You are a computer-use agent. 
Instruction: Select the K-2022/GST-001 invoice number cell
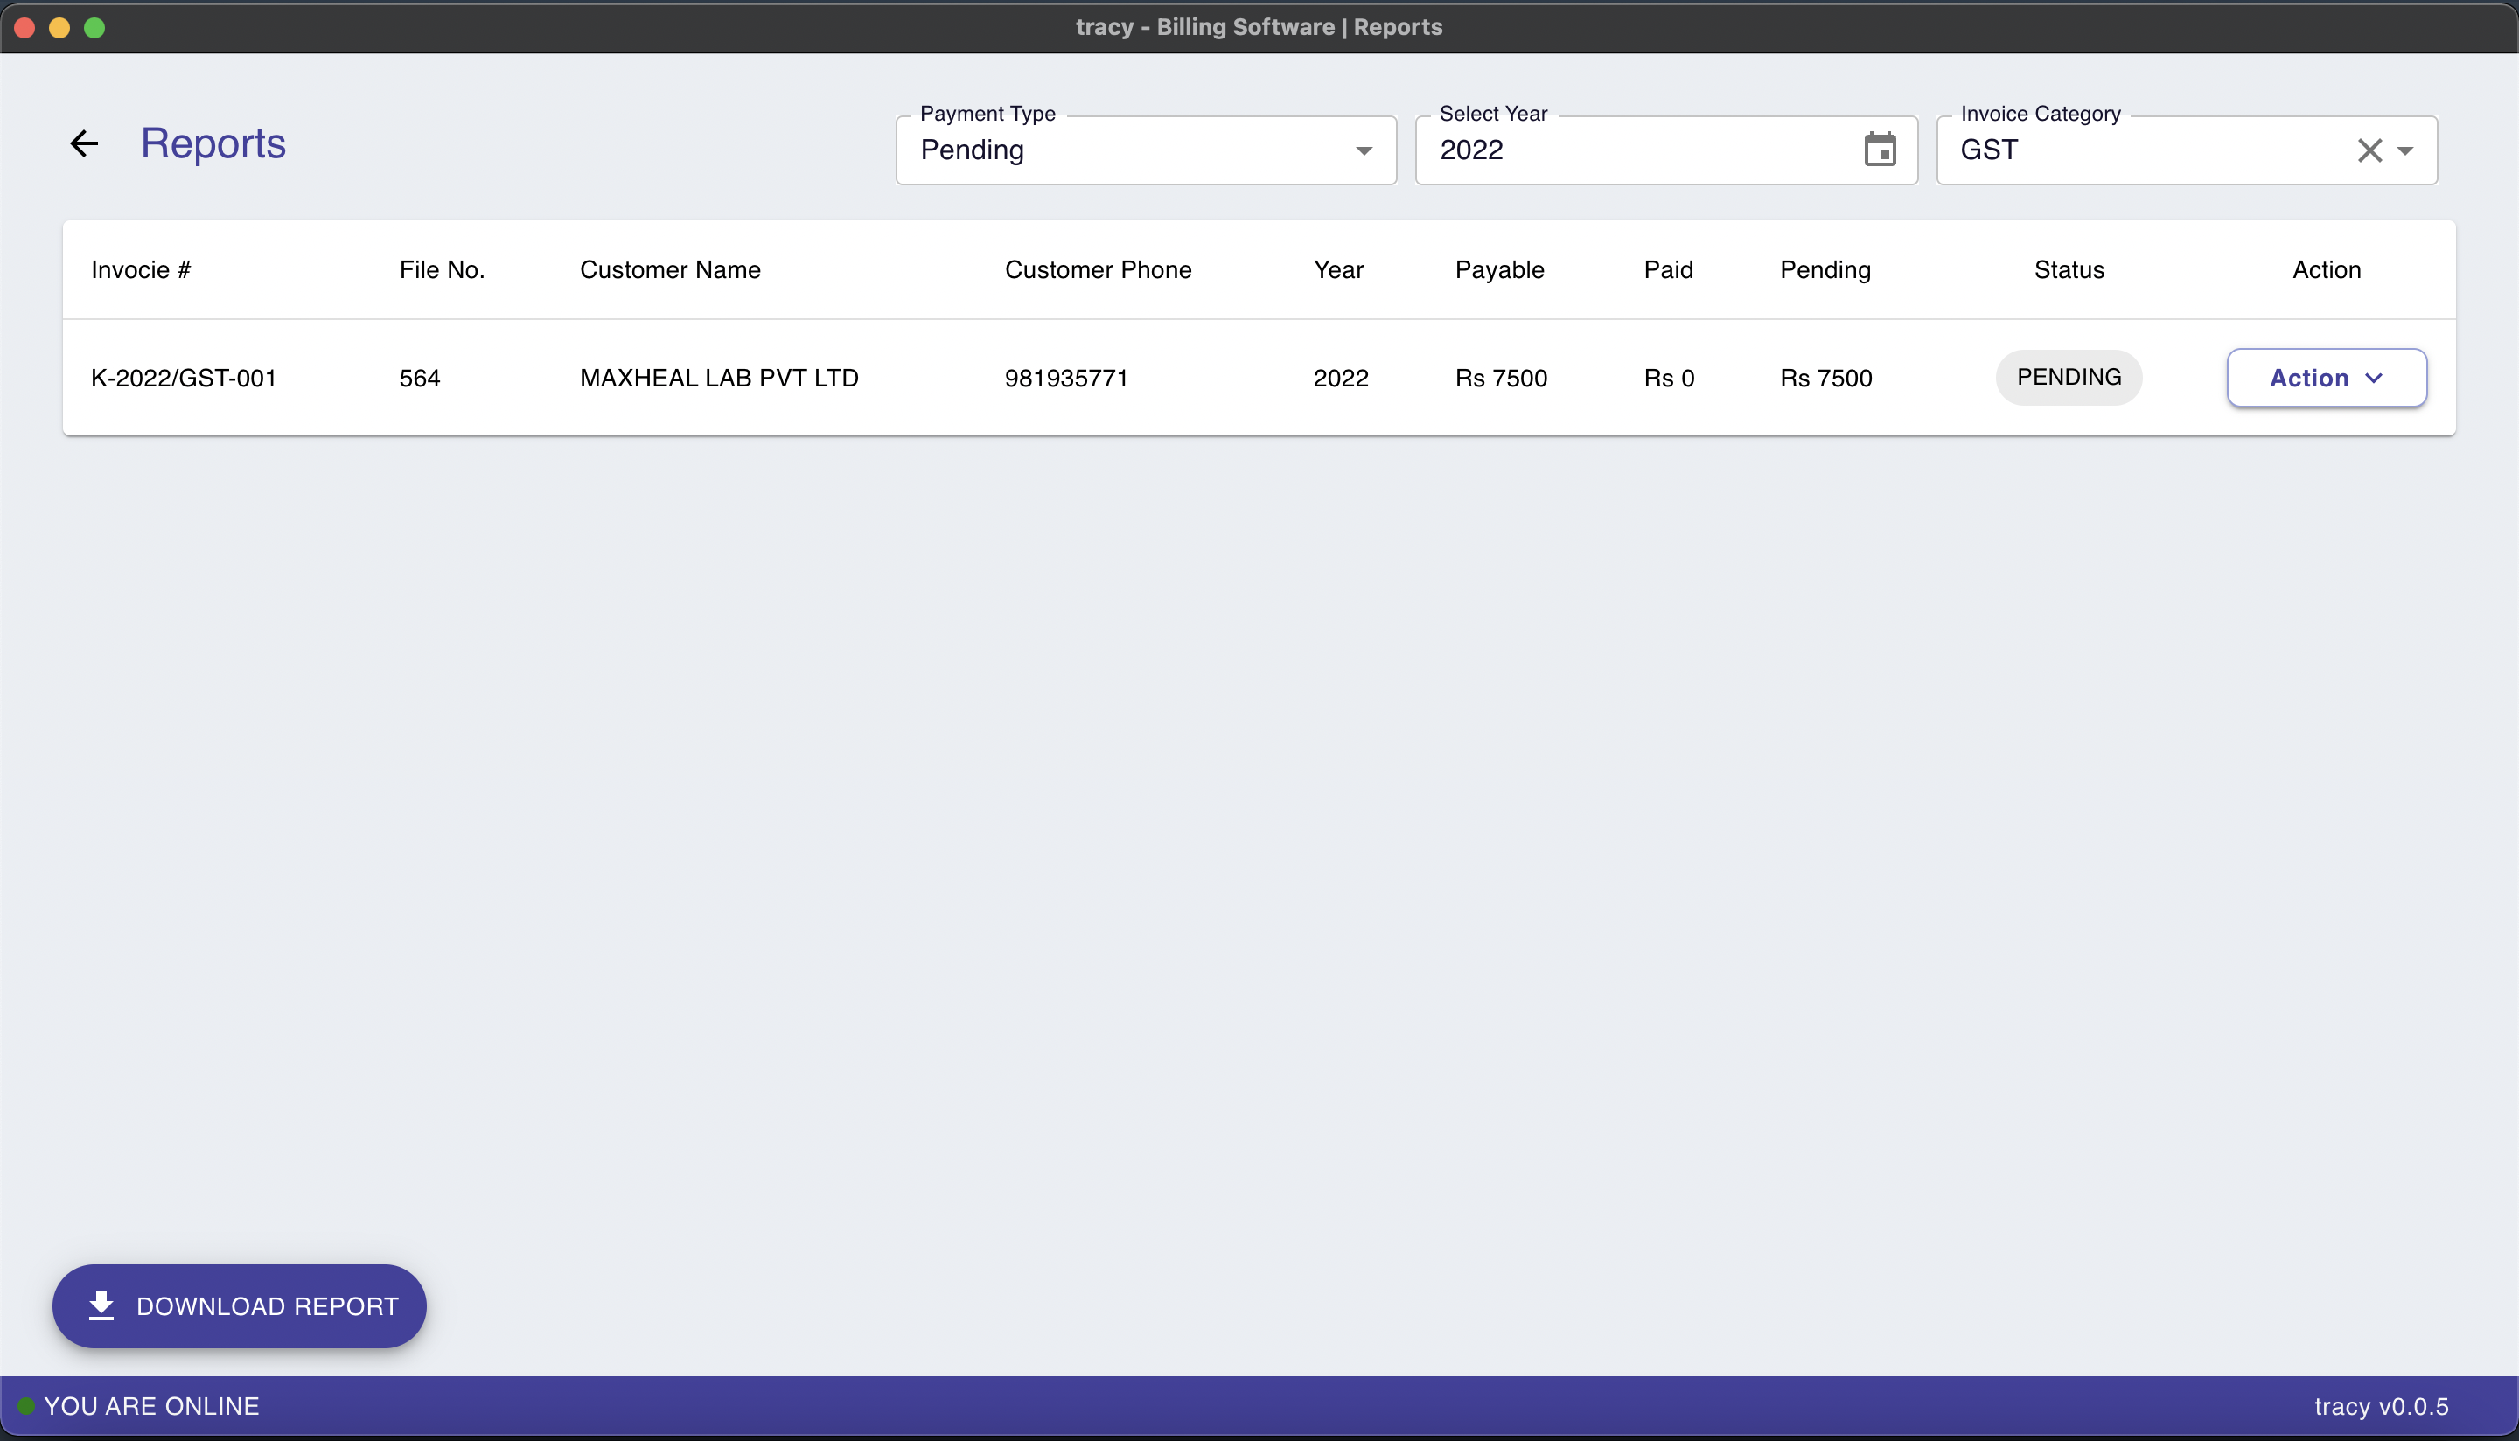184,378
